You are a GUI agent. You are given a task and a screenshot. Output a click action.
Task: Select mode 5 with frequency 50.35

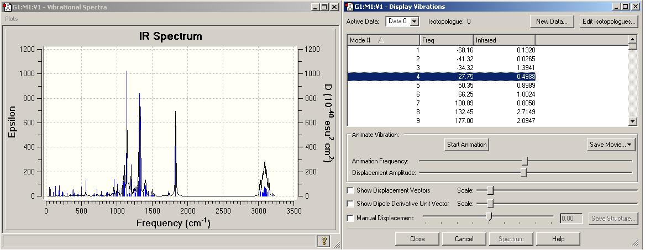pos(442,86)
